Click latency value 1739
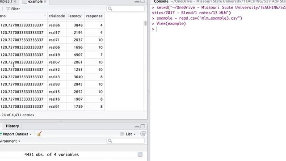The height and width of the screenshot is (161, 286). [78, 106]
